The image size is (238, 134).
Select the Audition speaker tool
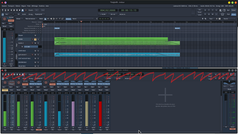click(x=54, y=19)
